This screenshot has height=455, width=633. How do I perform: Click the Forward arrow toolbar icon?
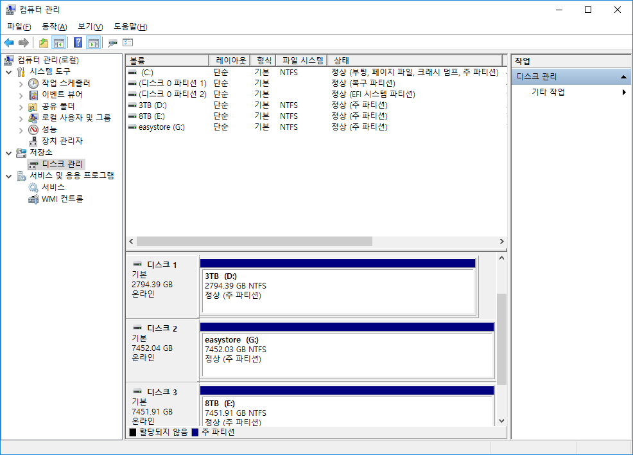(24, 42)
